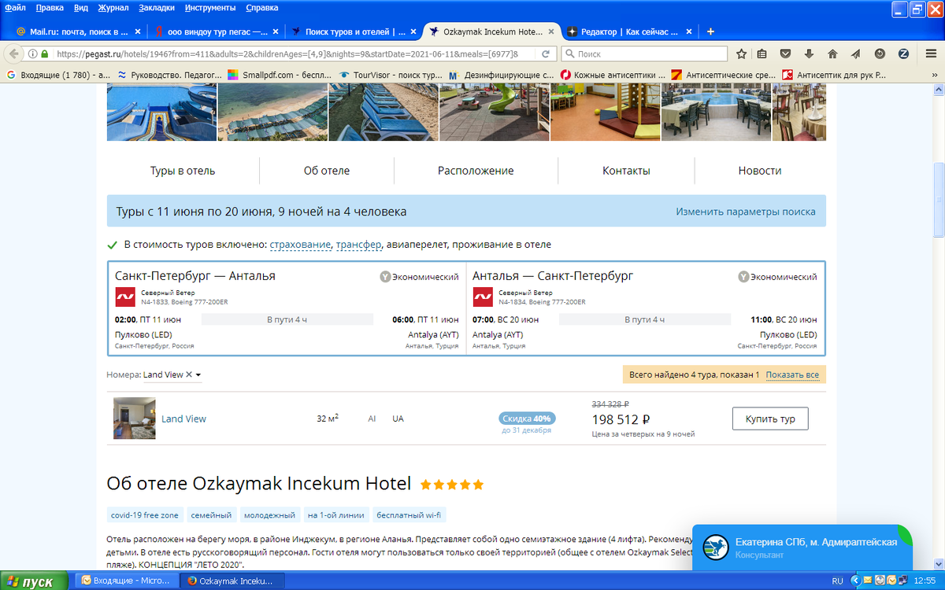The height and width of the screenshot is (590, 945).
Task: Open the 'Инструменты' menu
Action: [x=210, y=8]
